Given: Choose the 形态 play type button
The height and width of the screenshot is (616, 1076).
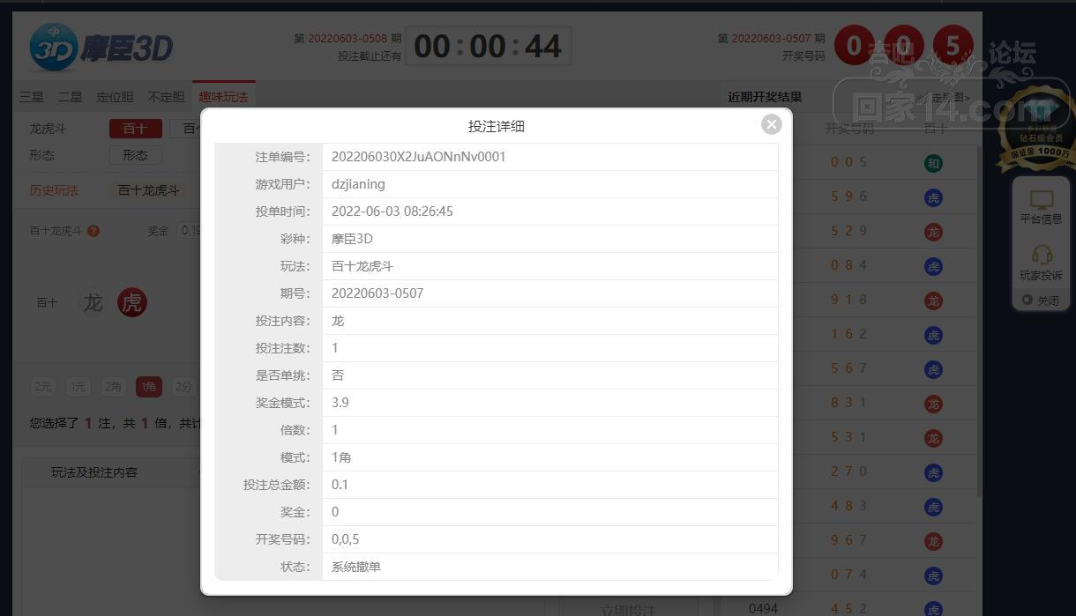Looking at the screenshot, I should click(x=136, y=155).
